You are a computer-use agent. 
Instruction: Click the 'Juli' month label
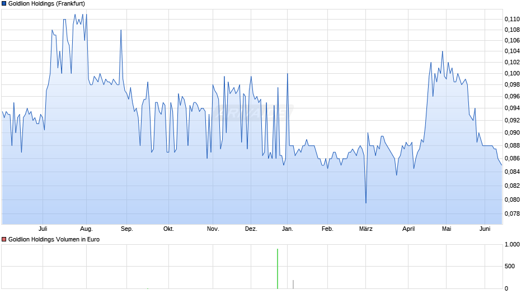[x=43, y=229]
